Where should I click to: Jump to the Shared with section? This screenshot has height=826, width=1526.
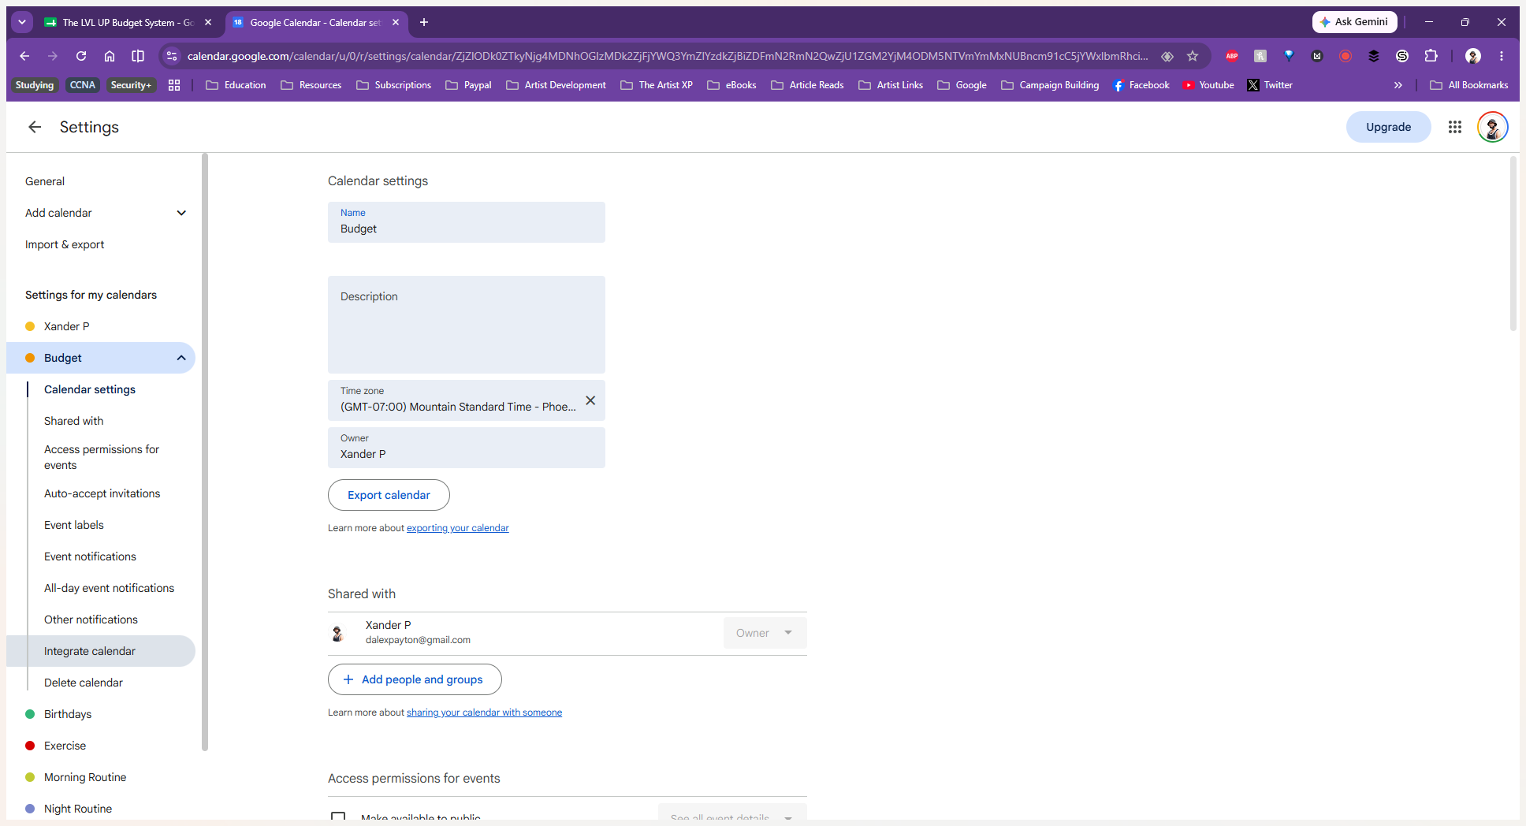click(x=74, y=421)
